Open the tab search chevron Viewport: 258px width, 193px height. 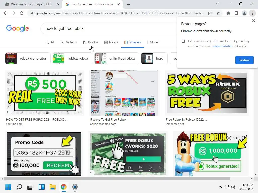[x=217, y=4]
